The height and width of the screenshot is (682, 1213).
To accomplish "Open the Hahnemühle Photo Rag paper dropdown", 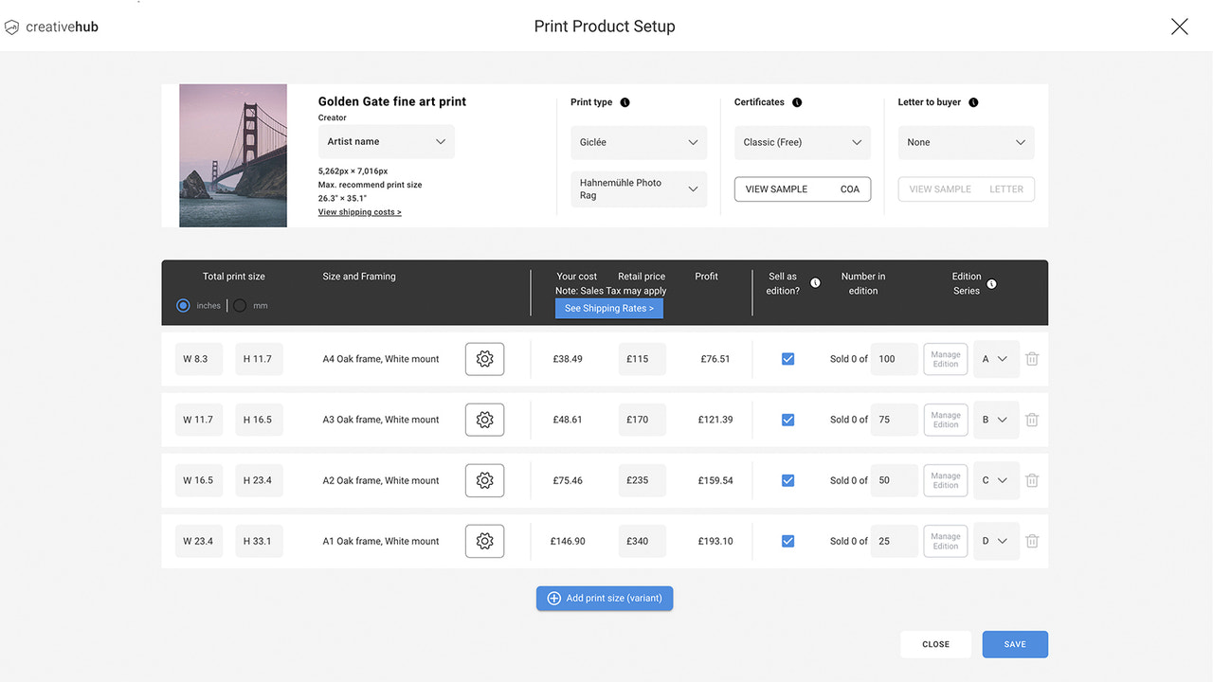I will [638, 189].
